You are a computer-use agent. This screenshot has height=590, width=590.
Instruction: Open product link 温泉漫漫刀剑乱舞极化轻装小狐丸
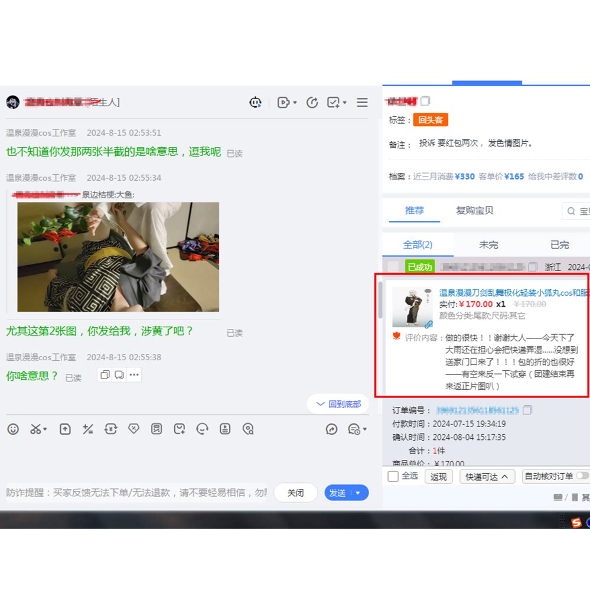pyautogui.click(x=514, y=292)
